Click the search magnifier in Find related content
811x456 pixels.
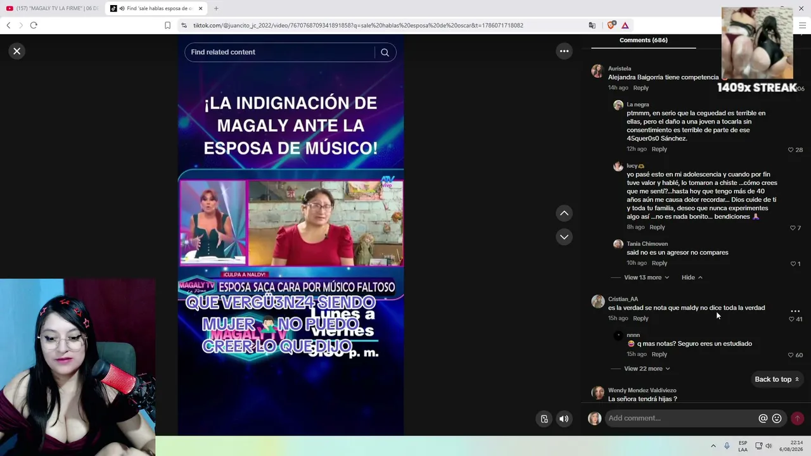385,53
